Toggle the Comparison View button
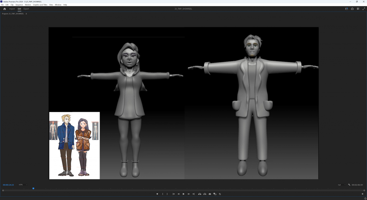Image resolution: width=367 pixels, height=200 pixels. 215,194
